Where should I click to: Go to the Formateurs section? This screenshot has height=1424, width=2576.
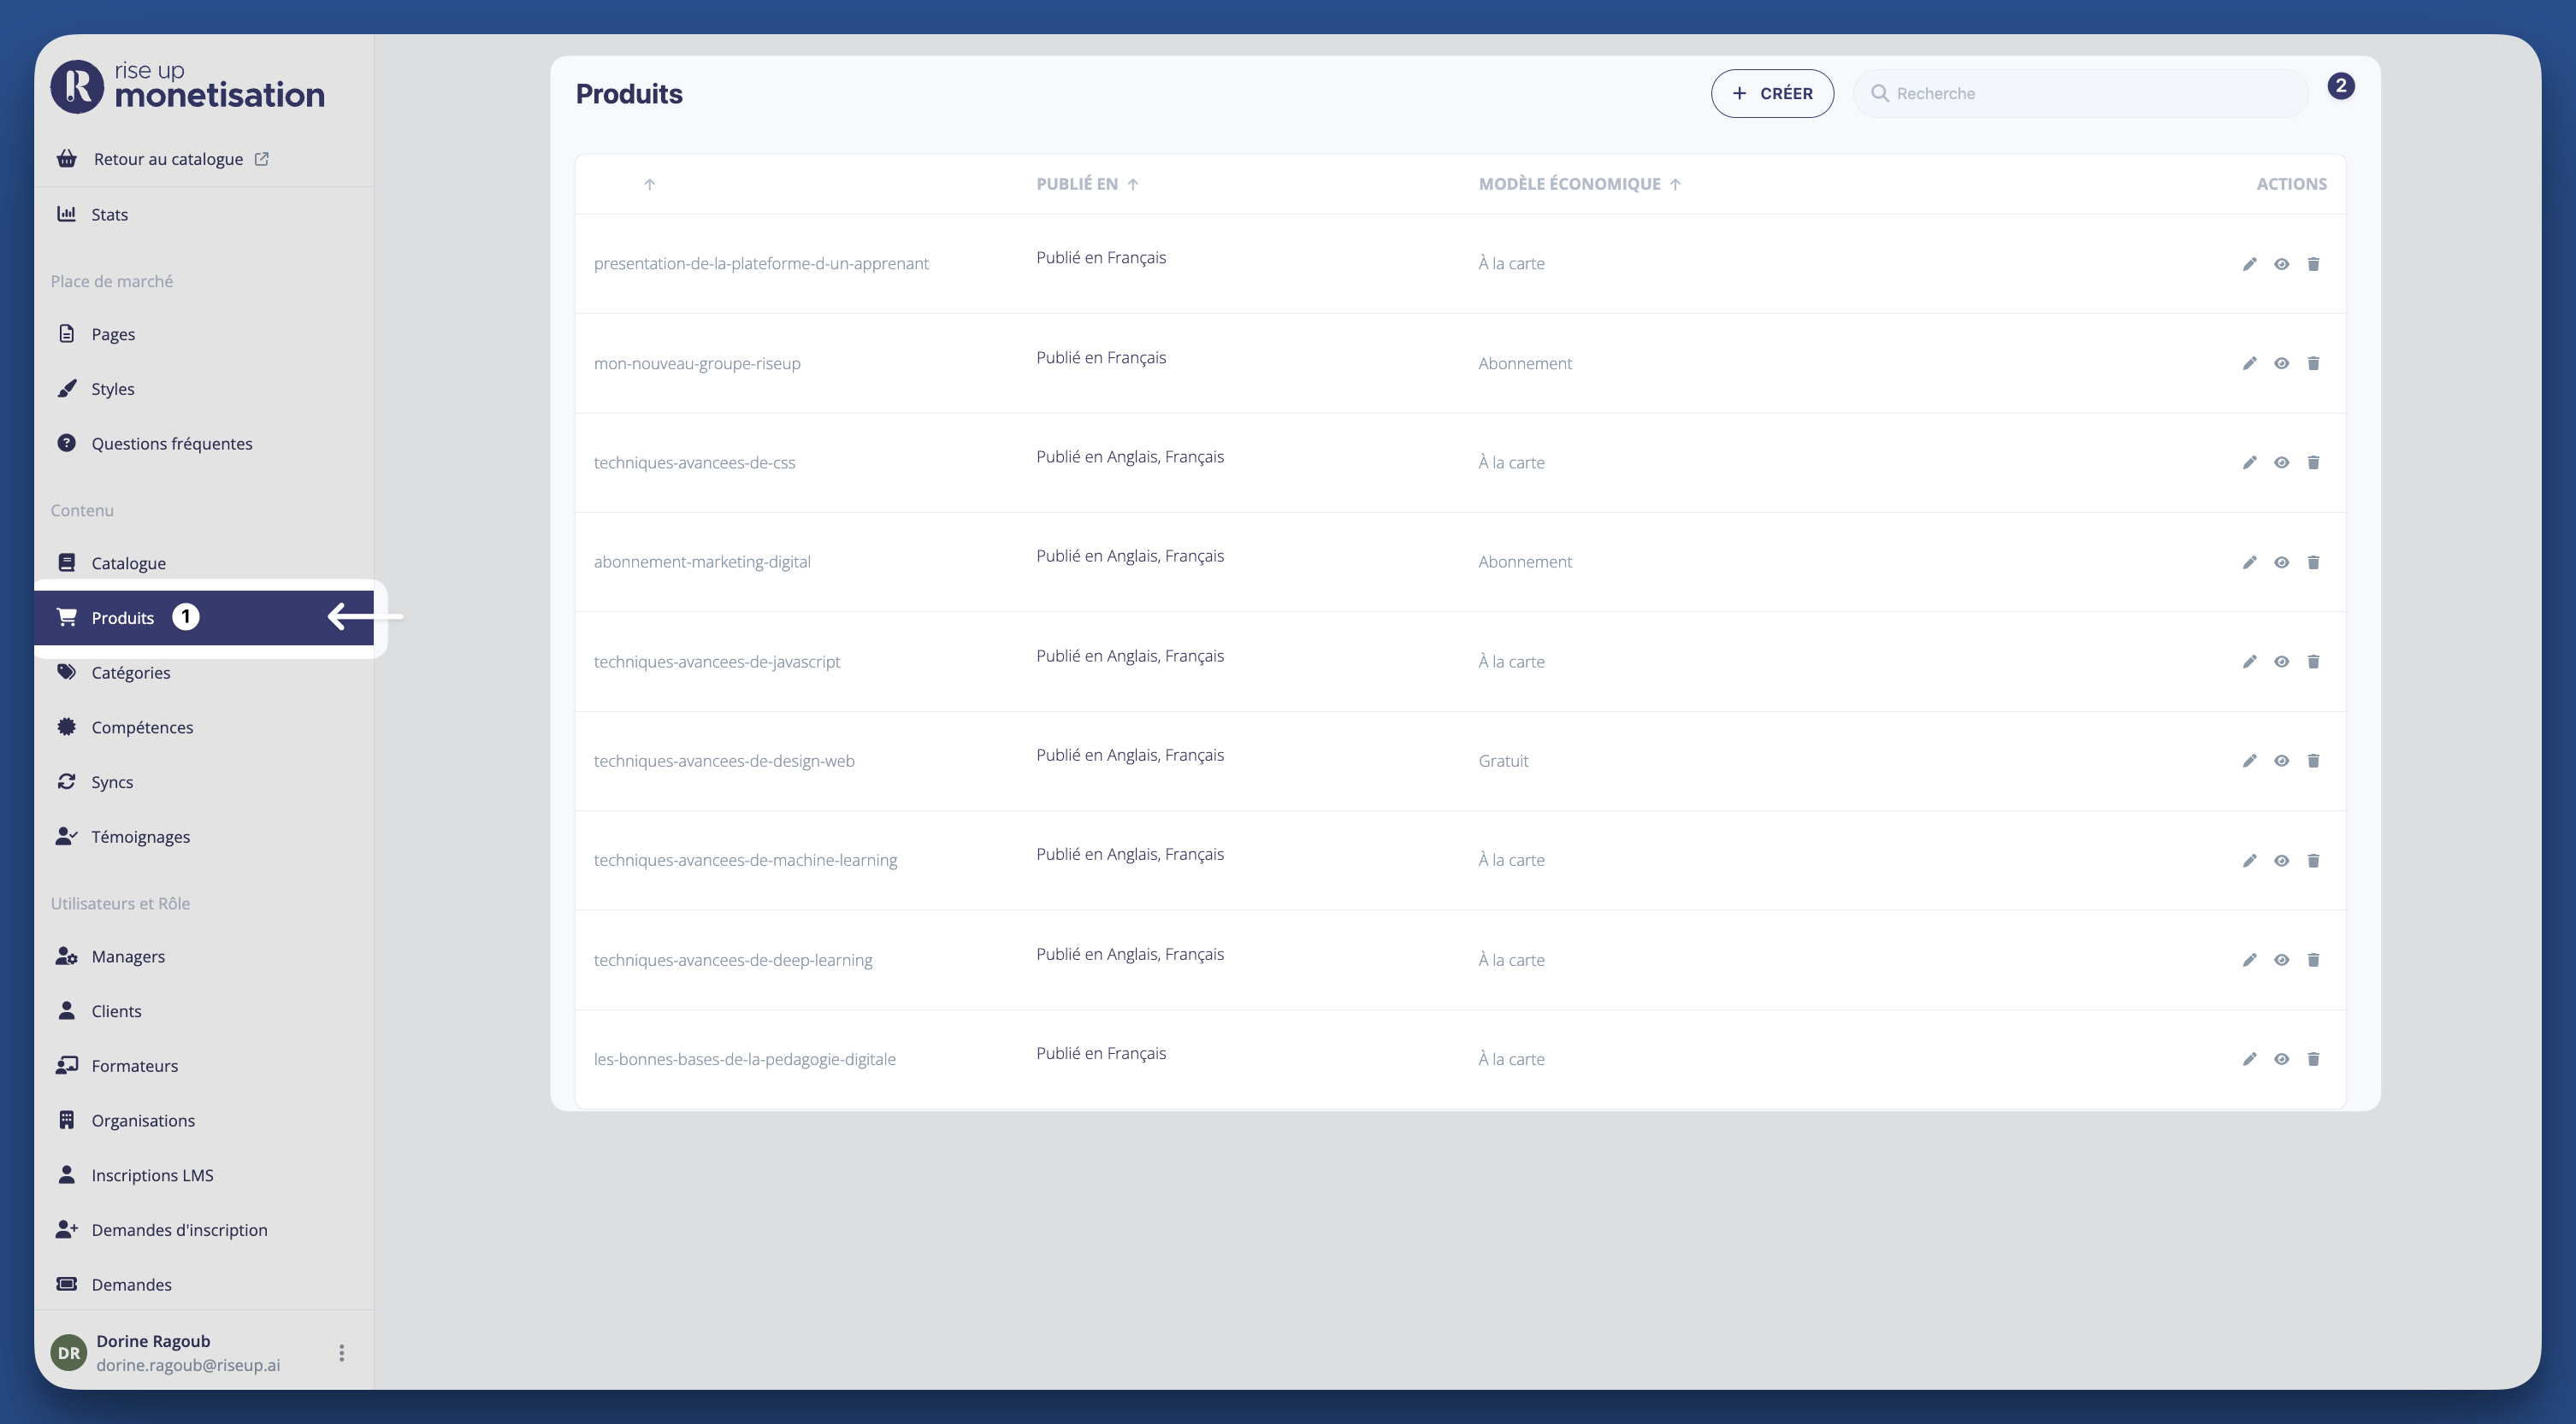pos(134,1065)
